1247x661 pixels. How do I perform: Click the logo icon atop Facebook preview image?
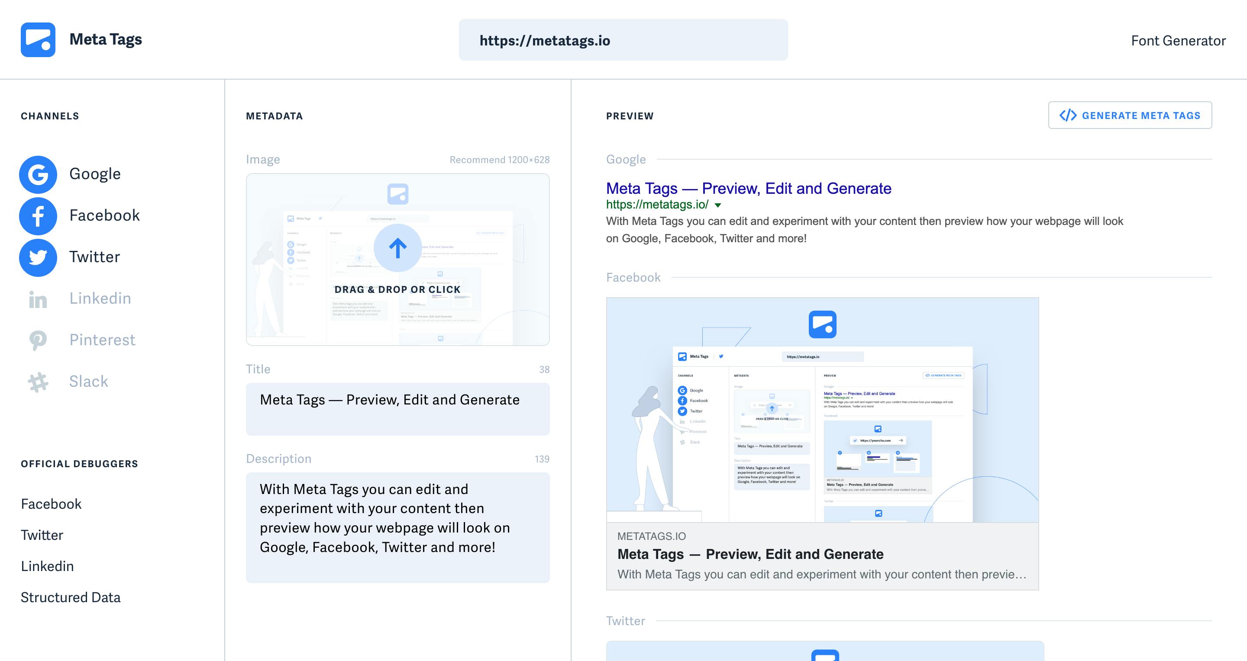point(823,324)
